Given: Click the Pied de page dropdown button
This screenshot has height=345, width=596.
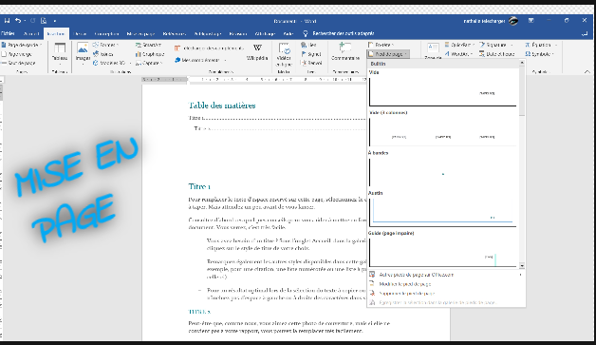Looking at the screenshot, I should tap(388, 54).
